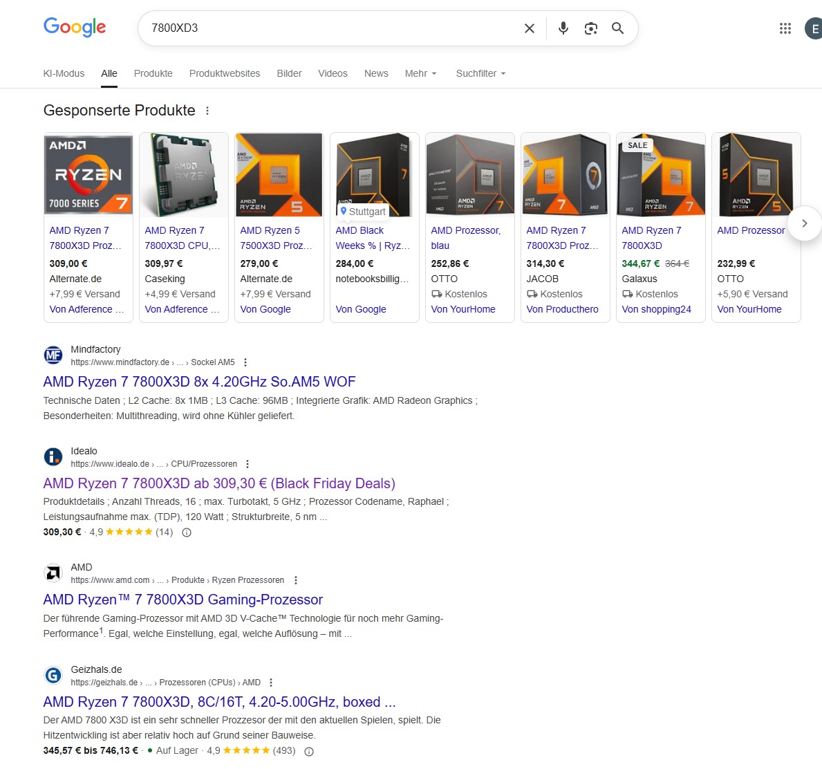The height and width of the screenshot is (769, 822).
Task: Open Google Lens image search
Action: pyautogui.click(x=590, y=28)
